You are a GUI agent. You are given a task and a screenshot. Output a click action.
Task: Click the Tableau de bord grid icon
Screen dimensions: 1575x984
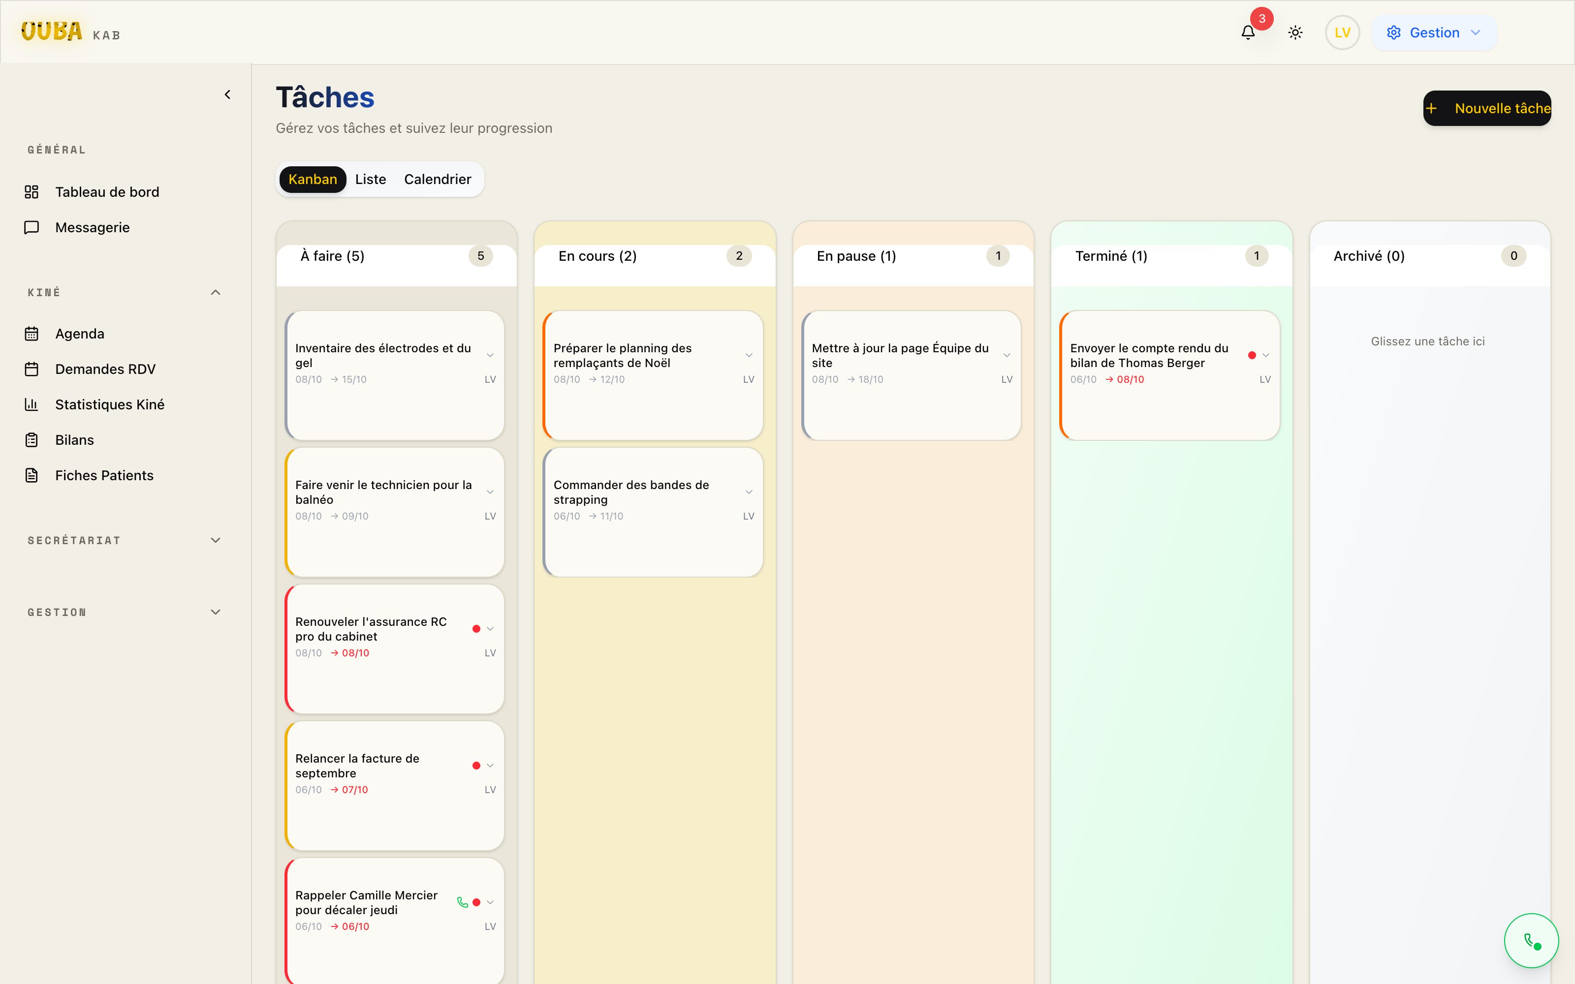click(x=32, y=192)
